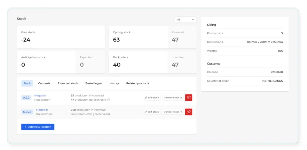Click the Free stock value -24
The width and height of the screenshot is (307, 150).
click(26, 40)
